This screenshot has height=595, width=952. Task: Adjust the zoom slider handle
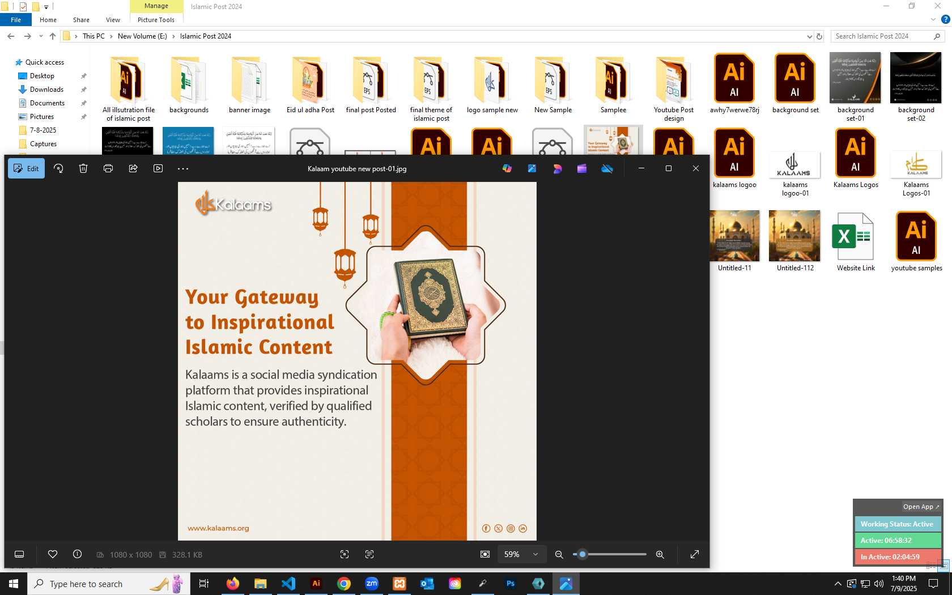[583, 554]
